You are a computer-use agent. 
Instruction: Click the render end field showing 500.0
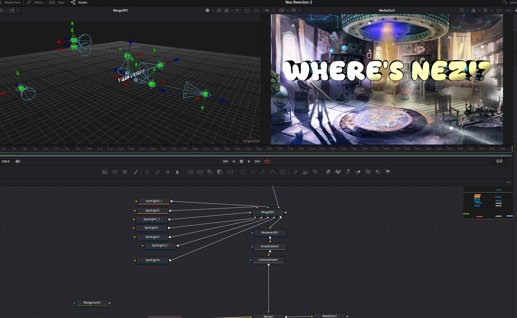(6, 161)
